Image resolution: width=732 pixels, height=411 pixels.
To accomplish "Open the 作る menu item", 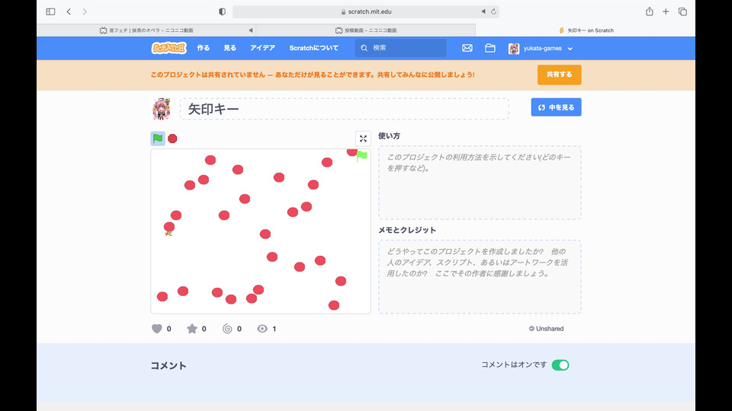I will pyautogui.click(x=204, y=48).
